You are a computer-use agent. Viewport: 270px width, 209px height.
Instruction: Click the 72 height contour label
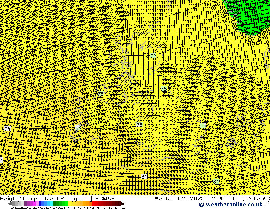[153, 56]
